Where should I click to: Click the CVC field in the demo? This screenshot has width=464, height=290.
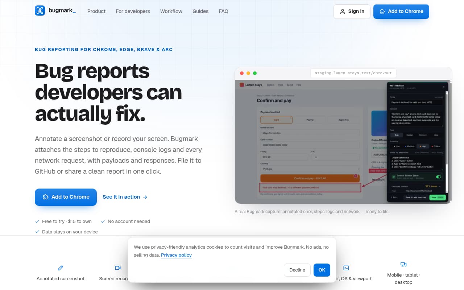(335, 157)
